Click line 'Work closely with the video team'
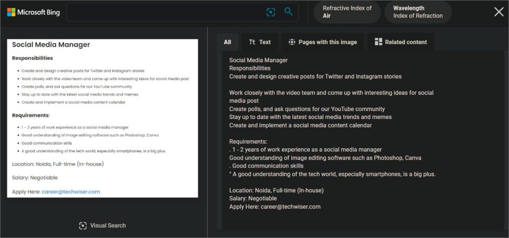 click(331, 97)
